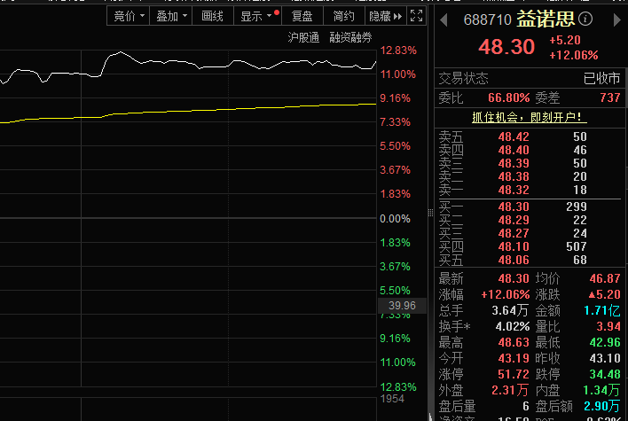Open the 复盘 replay tool
The image size is (628, 421).
click(x=302, y=16)
